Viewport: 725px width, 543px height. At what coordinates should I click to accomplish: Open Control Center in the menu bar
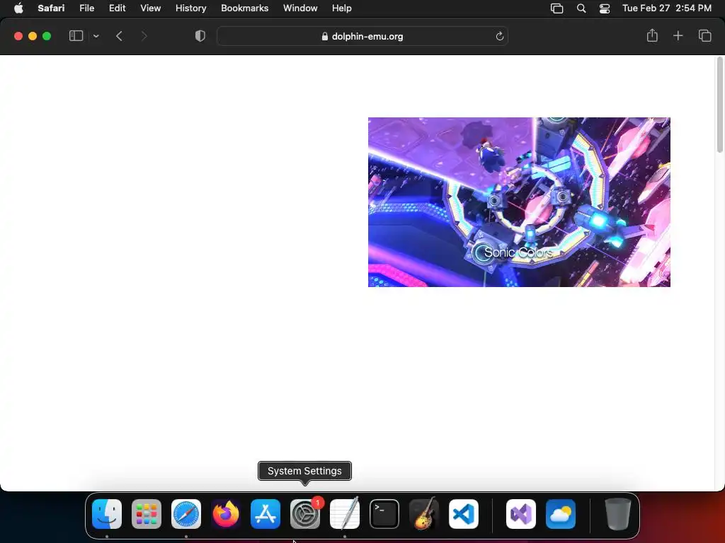click(605, 8)
